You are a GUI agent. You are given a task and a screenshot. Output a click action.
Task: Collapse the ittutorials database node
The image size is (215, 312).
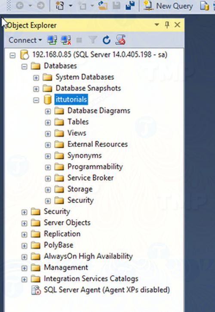[36, 100]
